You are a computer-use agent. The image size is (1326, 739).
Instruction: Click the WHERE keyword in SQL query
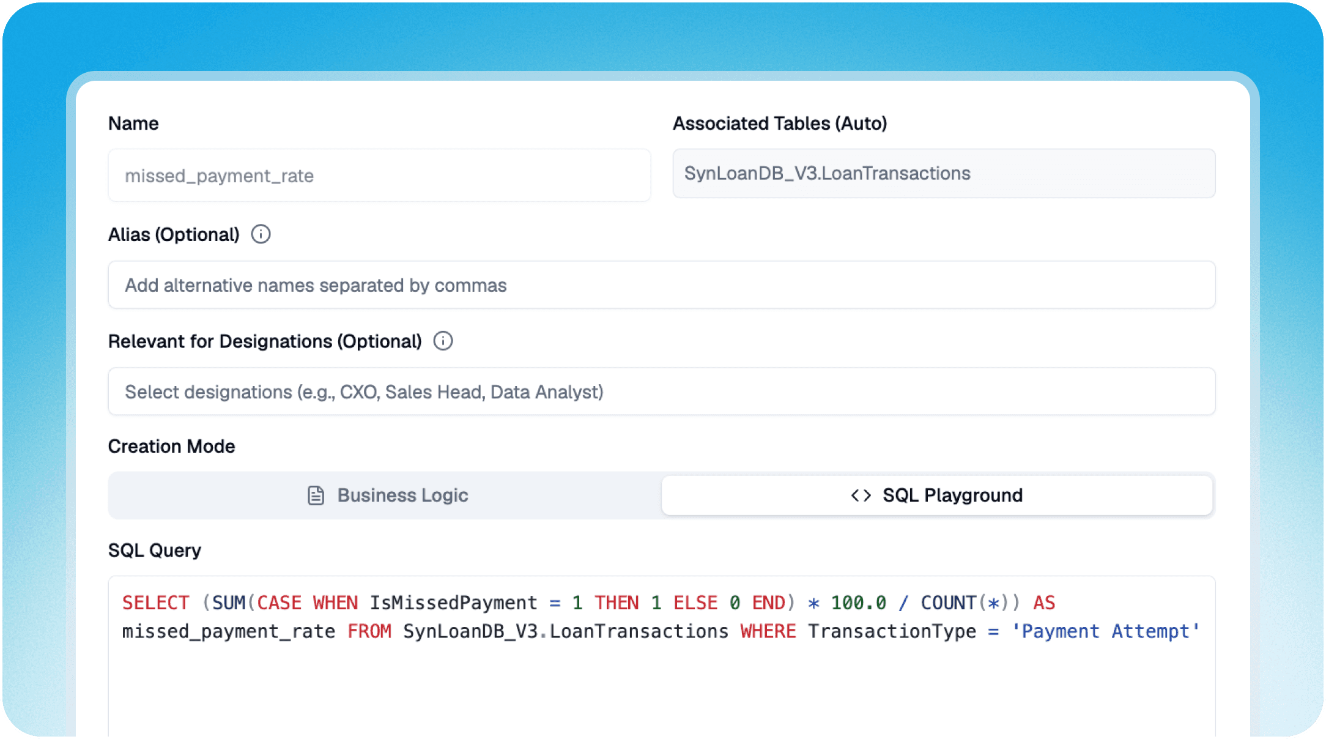point(768,631)
